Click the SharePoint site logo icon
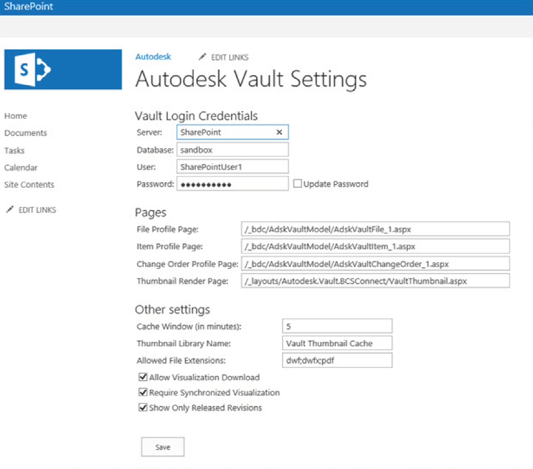Image resolution: width=533 pixels, height=469 pixels. tap(63, 69)
